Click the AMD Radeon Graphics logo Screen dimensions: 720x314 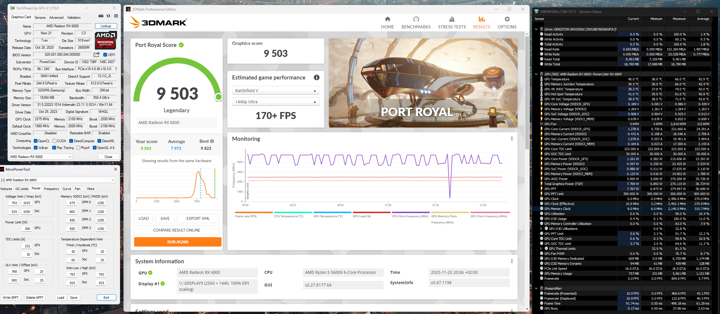[106, 40]
